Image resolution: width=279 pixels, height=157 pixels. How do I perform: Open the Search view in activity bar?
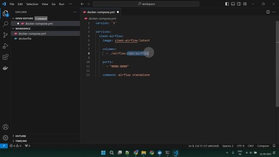click(x=5, y=24)
